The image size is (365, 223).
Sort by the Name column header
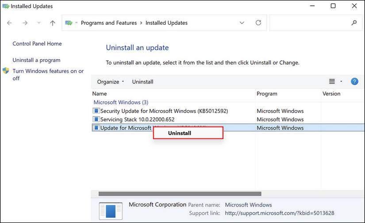click(100, 93)
